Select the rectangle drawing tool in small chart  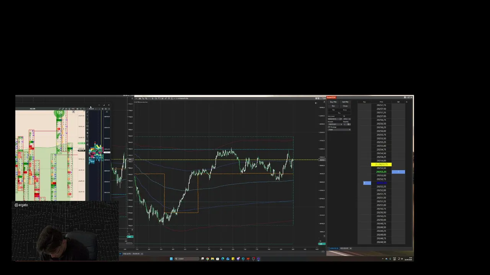pyautogui.click(x=87, y=122)
